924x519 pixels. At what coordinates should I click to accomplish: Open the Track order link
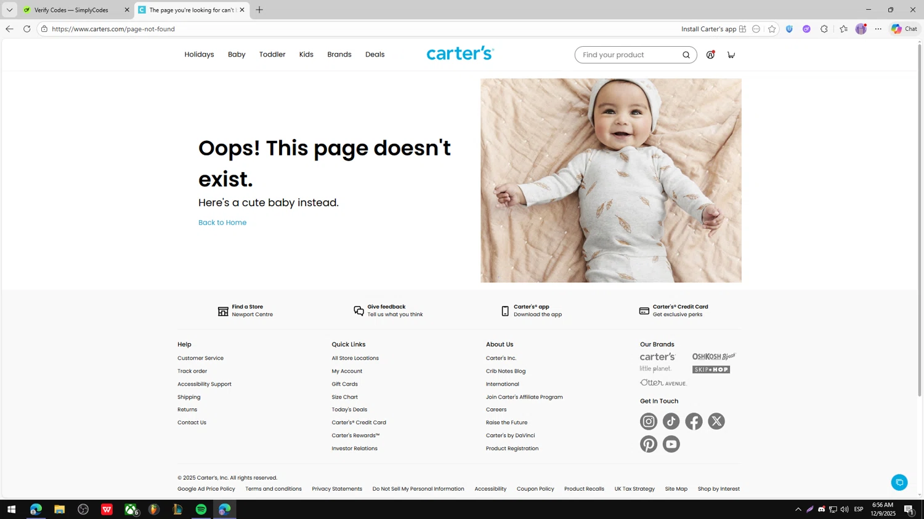[x=192, y=371]
